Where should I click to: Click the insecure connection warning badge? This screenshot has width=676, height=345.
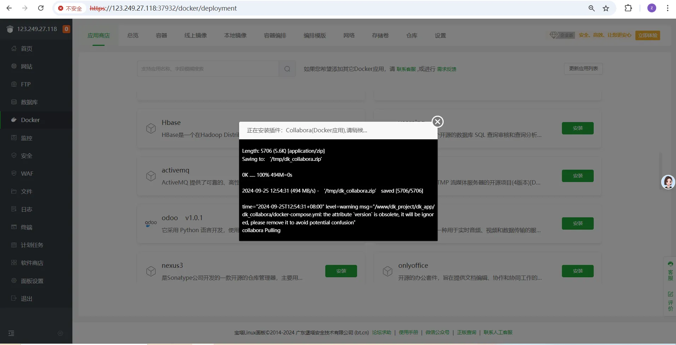click(x=70, y=8)
